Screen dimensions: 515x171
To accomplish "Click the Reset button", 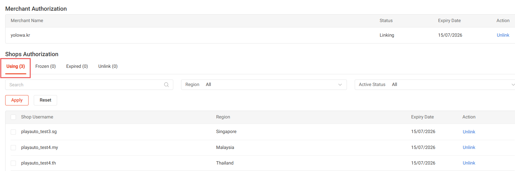I will [x=45, y=100].
